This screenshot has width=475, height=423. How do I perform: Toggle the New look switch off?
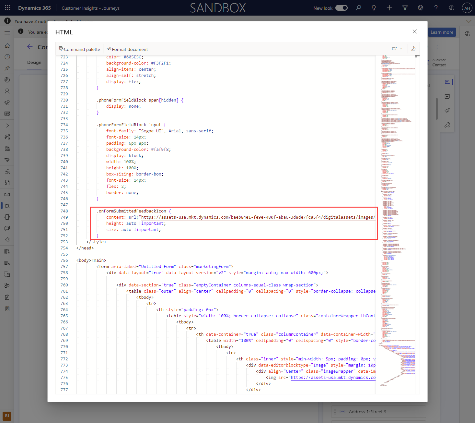click(341, 7)
